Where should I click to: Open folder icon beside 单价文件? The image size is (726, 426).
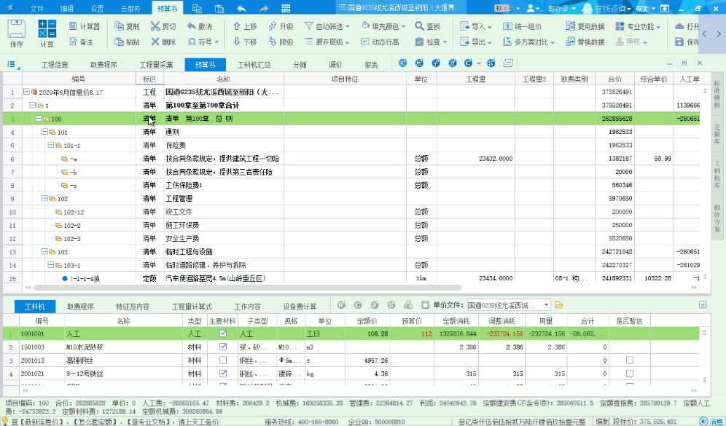[559, 305]
